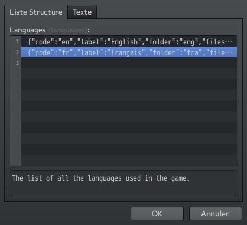Click empty row 3 in languages list
The width and height of the screenshot is (247, 225).
129,63
